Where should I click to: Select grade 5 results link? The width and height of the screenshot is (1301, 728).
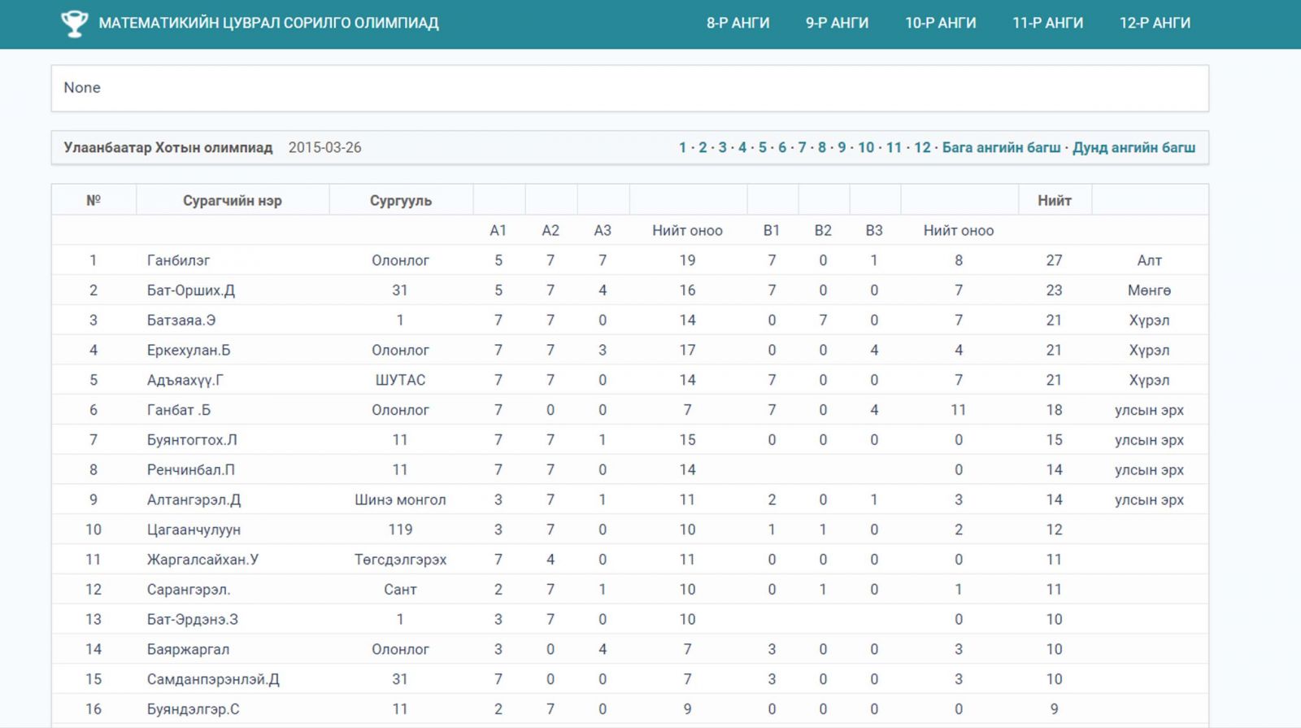762,148
